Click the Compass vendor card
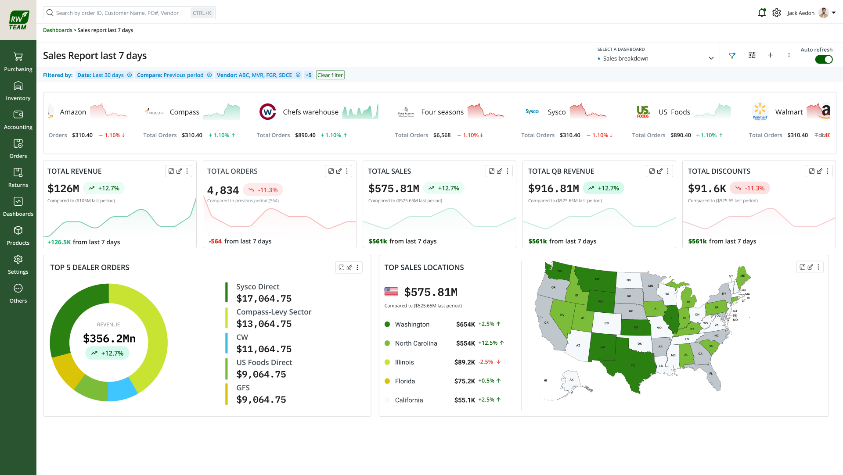 191,121
